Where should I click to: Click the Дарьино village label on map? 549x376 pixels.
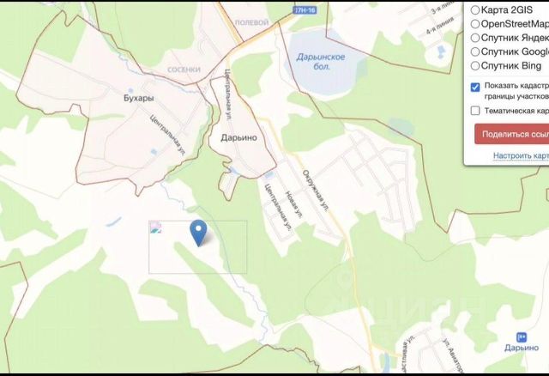click(x=238, y=137)
